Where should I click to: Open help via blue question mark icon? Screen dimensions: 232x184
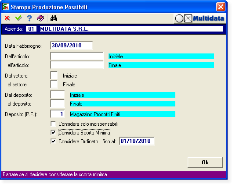pyautogui.click(x=29, y=18)
